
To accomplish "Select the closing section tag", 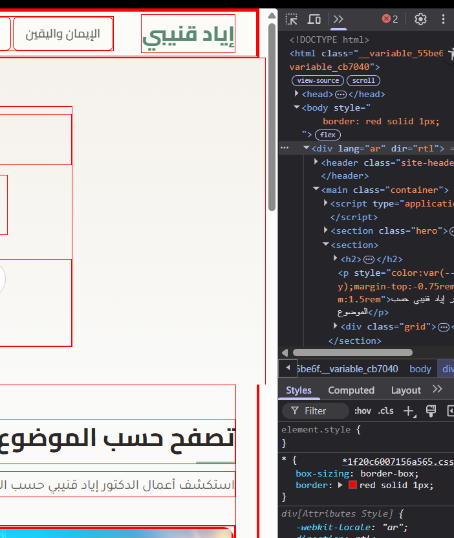I will tap(354, 341).
